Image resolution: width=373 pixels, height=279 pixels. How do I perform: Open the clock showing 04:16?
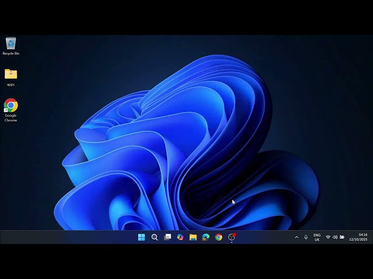(358, 237)
